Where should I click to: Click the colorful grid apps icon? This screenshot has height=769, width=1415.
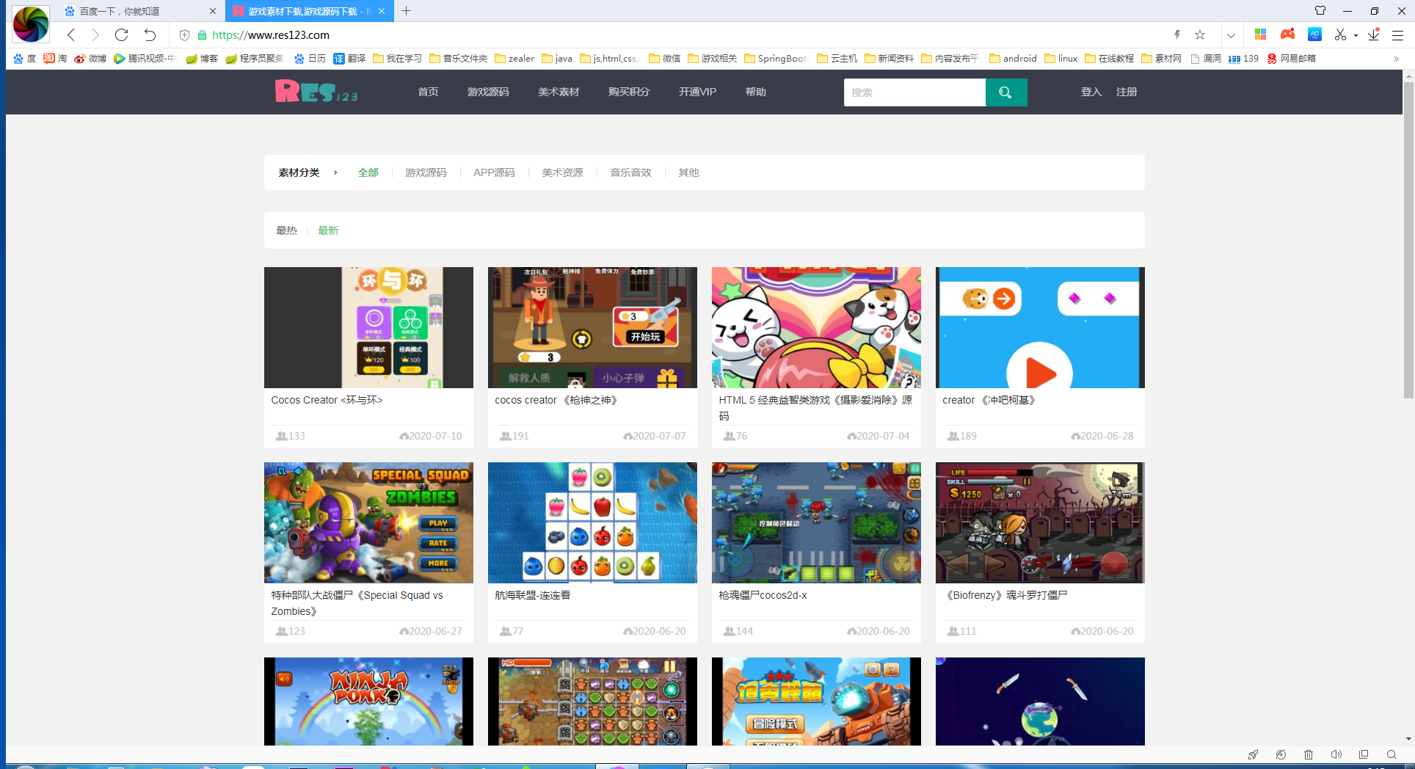(x=1260, y=34)
